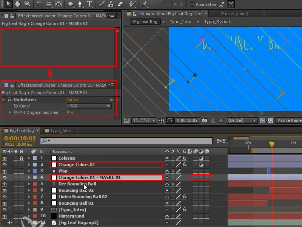302x227 pixels.
Task: Select the Pen tool
Action: click(x=80, y=4)
